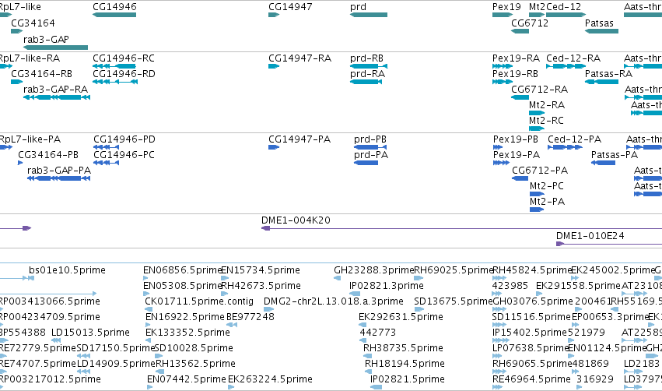Select the Ced-12 gene bar

[x=566, y=15]
